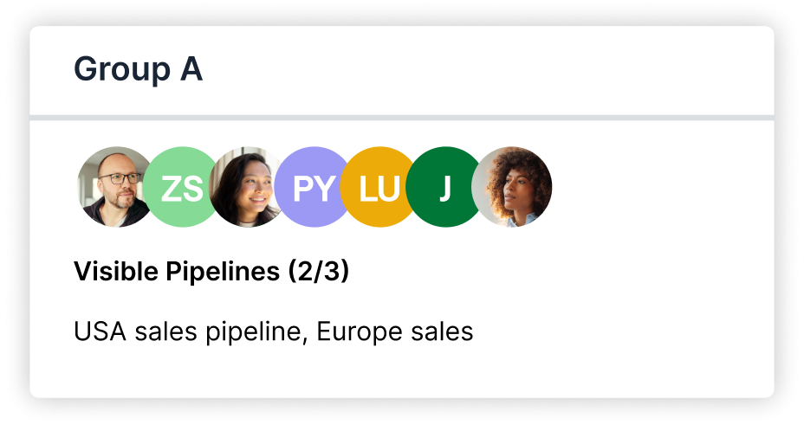The image size is (804, 444).
Task: Click the word Pipelines in the heading
Action: tap(223, 272)
